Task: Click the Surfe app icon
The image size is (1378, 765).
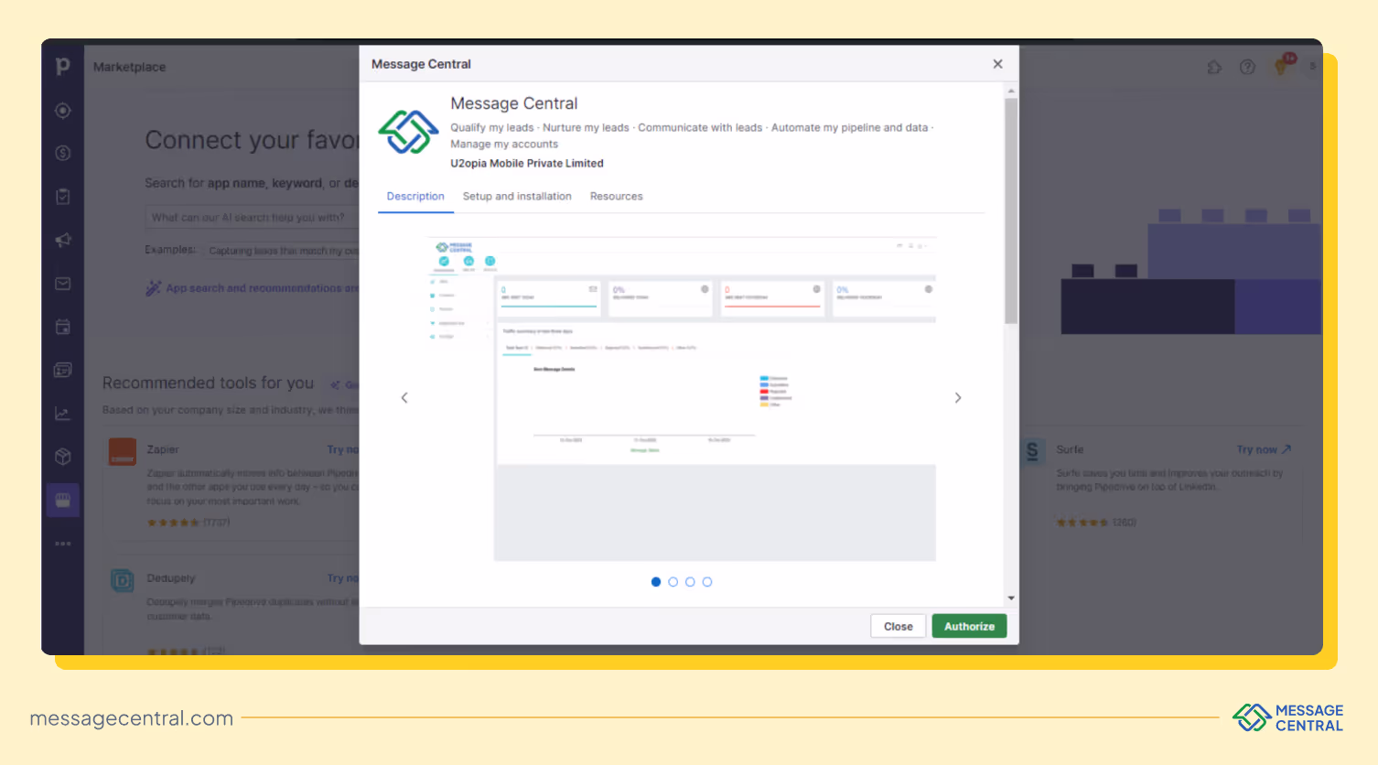Action: click(x=1032, y=451)
